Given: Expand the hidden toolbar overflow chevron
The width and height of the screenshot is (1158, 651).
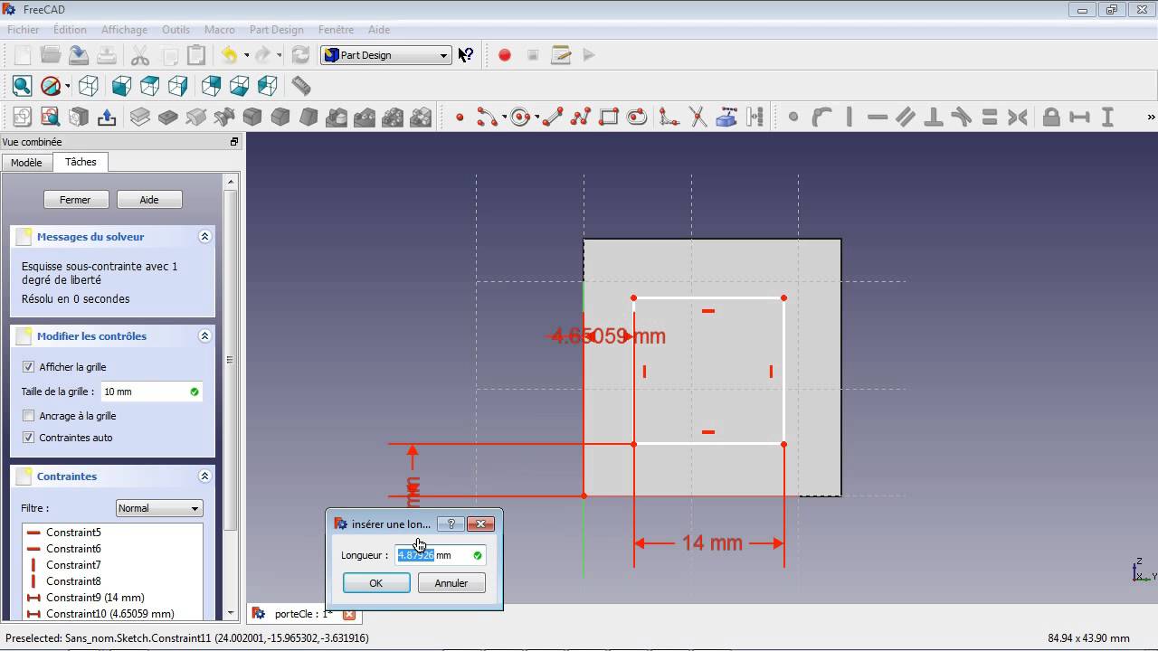Looking at the screenshot, I should pyautogui.click(x=1151, y=117).
